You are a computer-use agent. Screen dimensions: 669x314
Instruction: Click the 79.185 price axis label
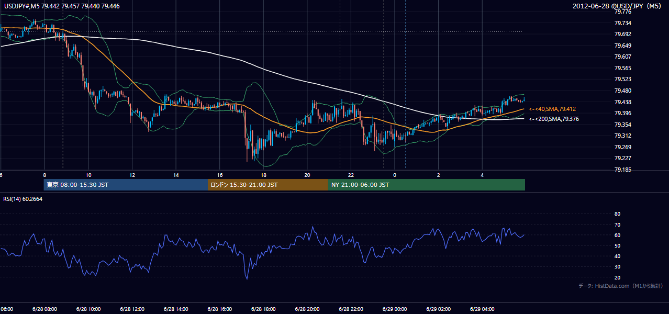pyautogui.click(x=622, y=170)
